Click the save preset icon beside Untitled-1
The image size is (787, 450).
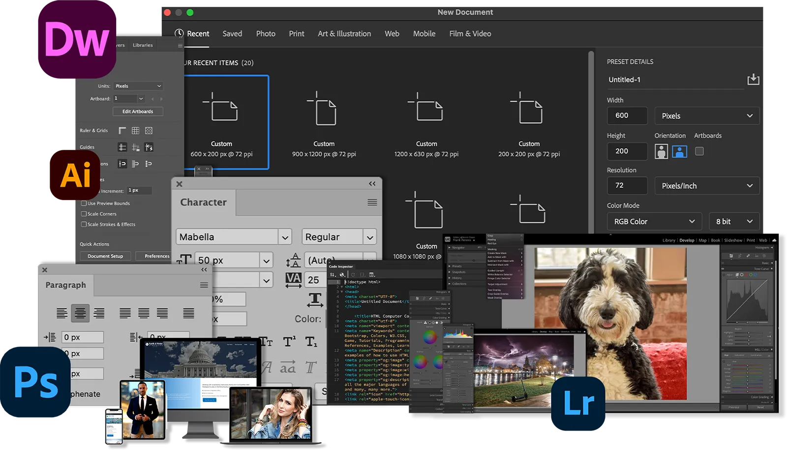pyautogui.click(x=753, y=79)
